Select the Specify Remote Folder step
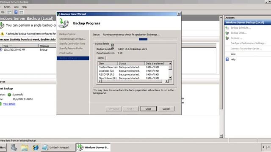Screen dimensions: 271x152 point(71,49)
